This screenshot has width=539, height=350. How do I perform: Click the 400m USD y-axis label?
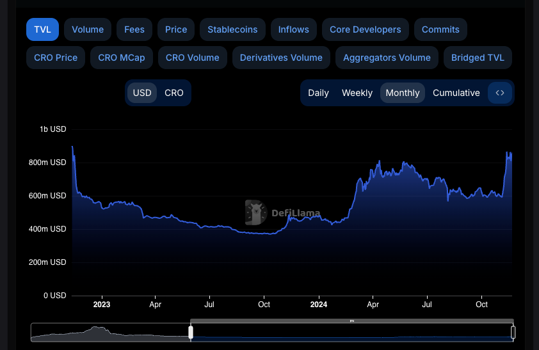tap(47, 229)
